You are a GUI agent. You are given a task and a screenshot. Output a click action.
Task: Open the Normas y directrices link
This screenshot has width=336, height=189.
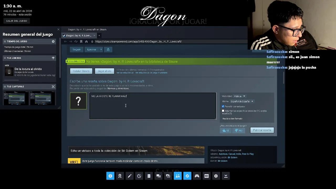(x=118, y=88)
